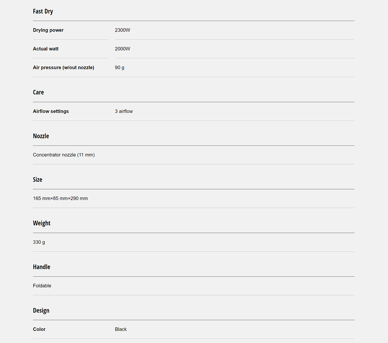Click the Handle section heading
The image size is (388, 343).
click(42, 267)
